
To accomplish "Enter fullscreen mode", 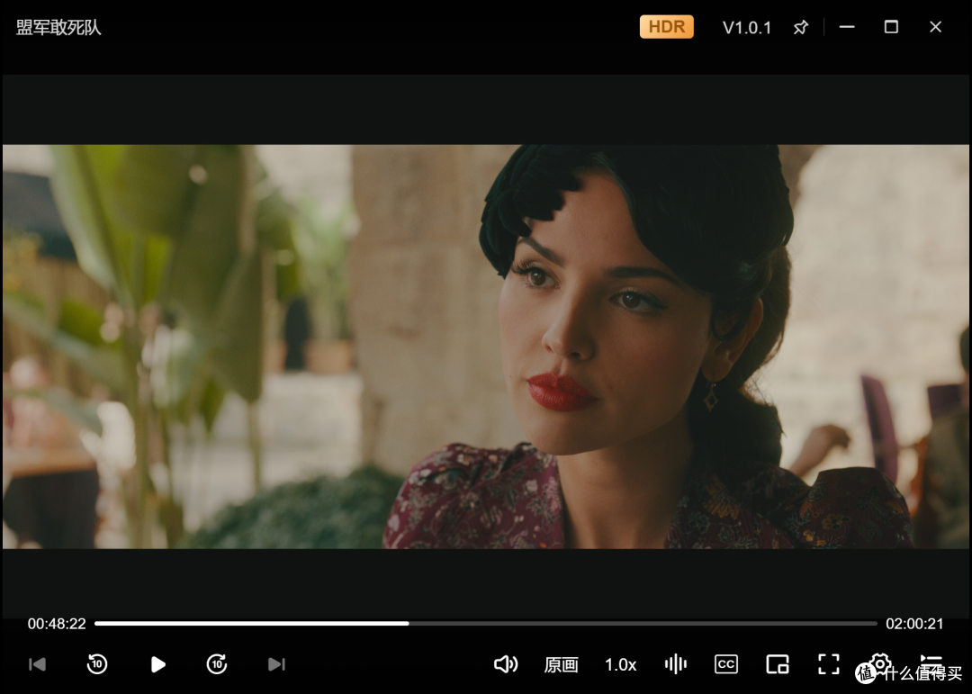I will (x=829, y=664).
